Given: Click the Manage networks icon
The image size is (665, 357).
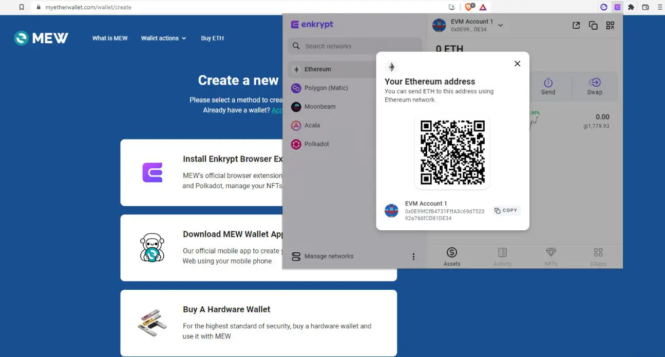Looking at the screenshot, I should [296, 256].
